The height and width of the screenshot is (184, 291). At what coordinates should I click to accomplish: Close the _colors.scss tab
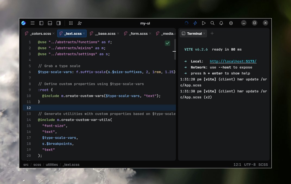click(53, 33)
